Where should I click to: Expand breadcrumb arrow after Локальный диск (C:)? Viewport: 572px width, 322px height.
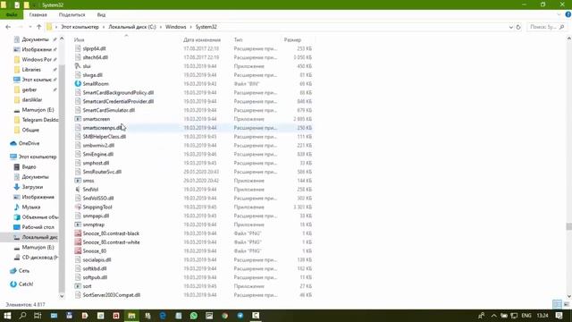tap(161, 27)
